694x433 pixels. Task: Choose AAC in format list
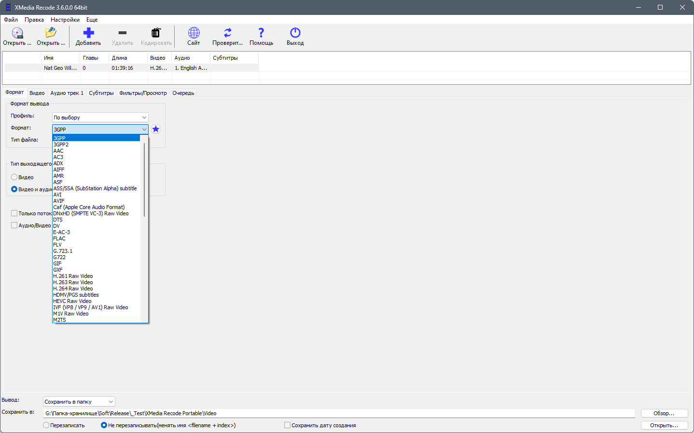96,151
